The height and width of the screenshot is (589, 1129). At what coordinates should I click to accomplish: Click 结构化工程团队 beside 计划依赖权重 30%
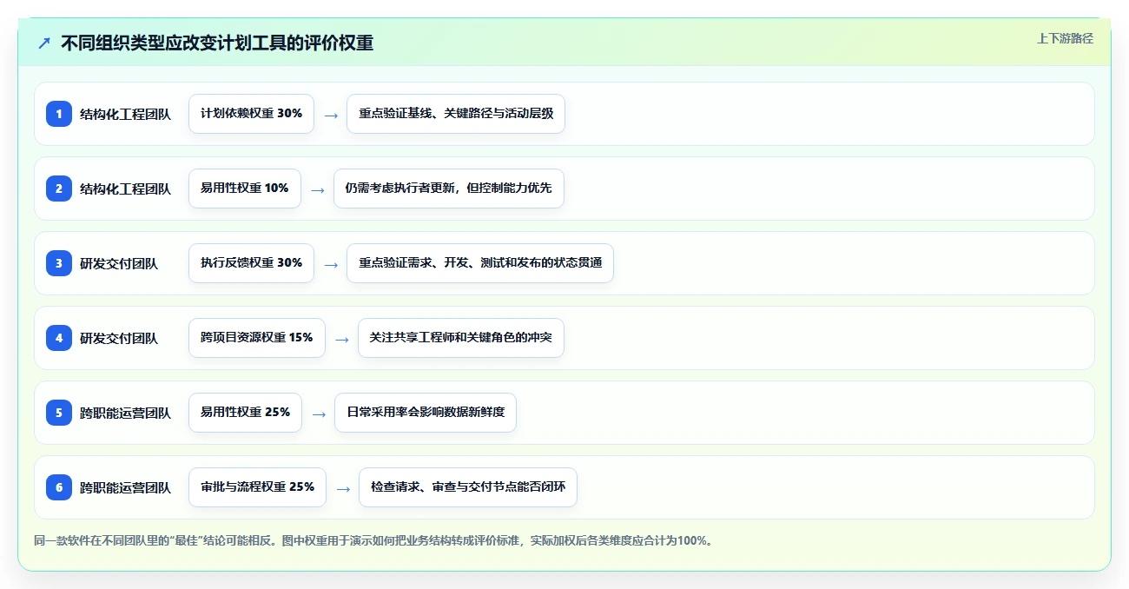point(126,114)
